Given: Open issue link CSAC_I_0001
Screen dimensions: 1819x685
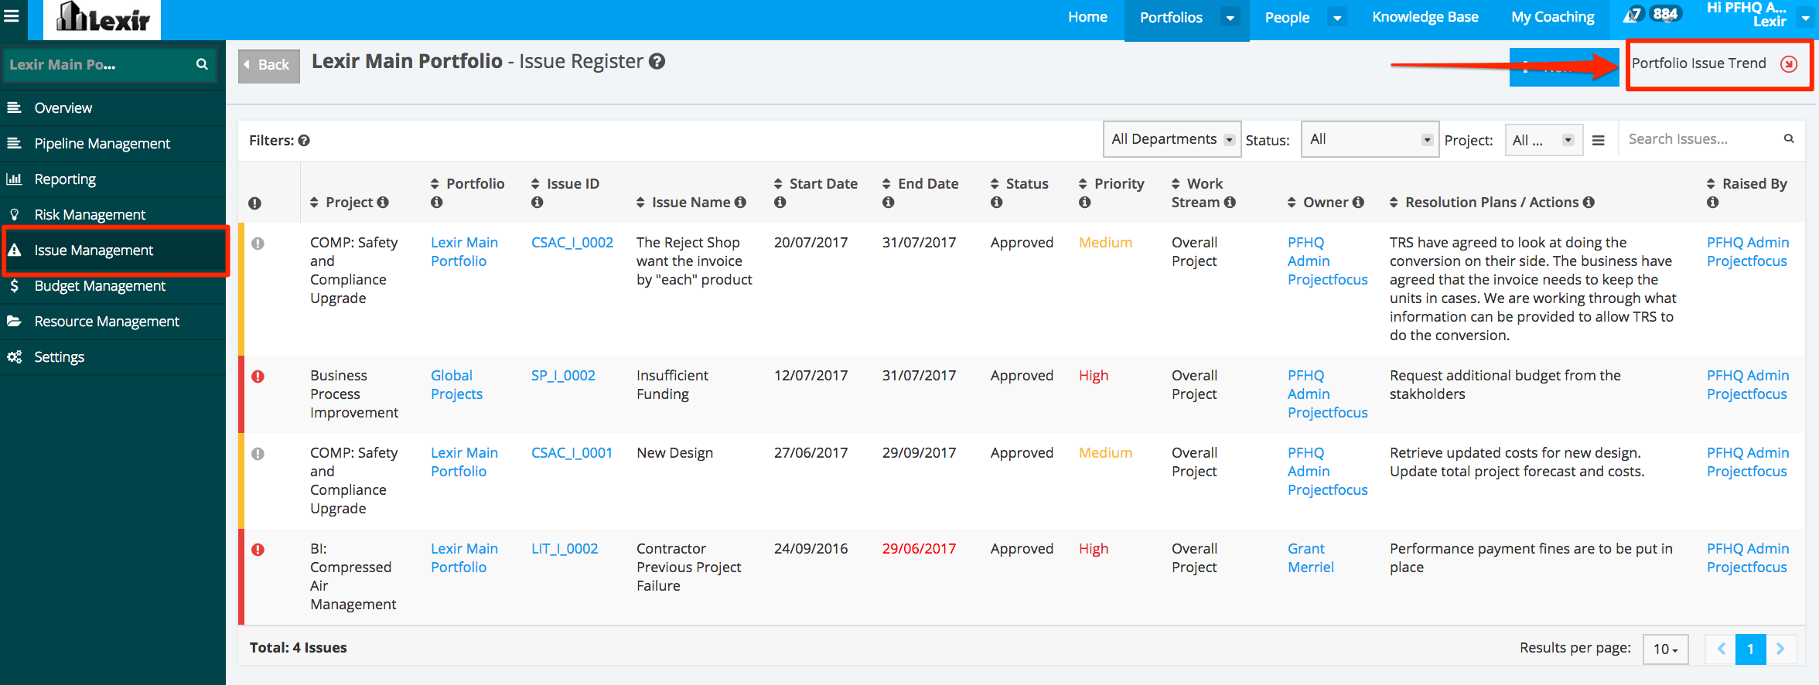Looking at the screenshot, I should [x=572, y=453].
